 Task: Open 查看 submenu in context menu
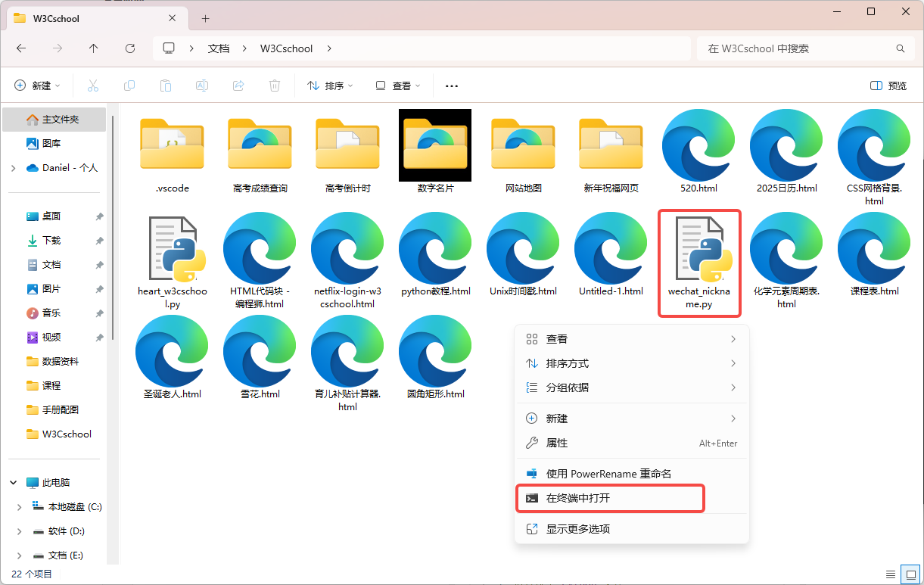pyautogui.click(x=632, y=339)
